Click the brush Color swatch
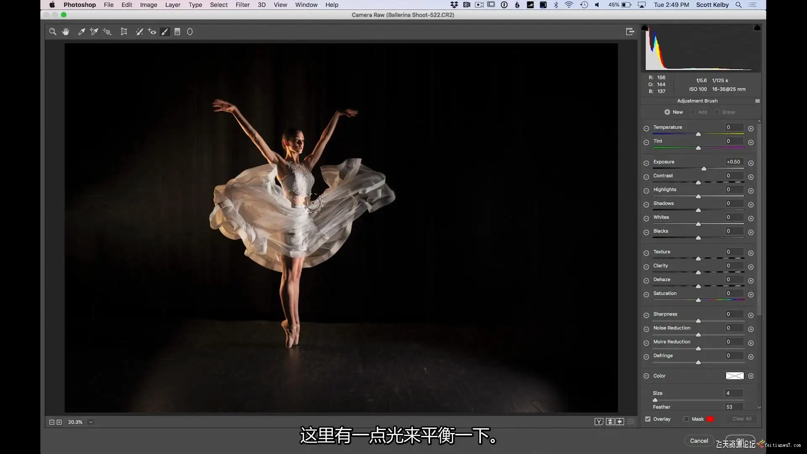This screenshot has height=454, width=807. [734, 376]
